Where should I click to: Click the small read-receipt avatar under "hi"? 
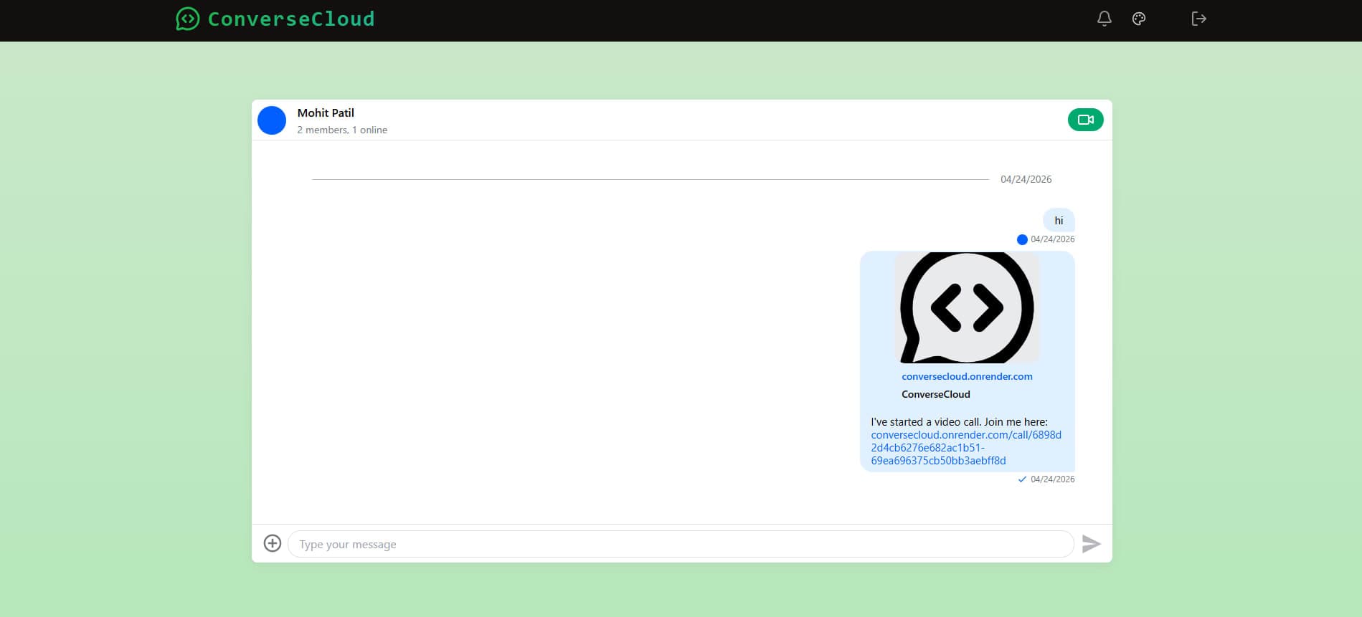1022,239
